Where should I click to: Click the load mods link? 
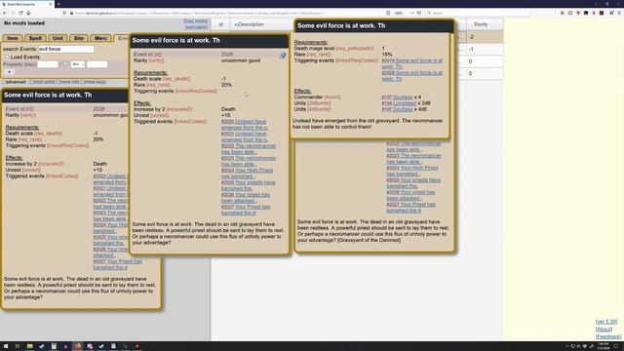point(195,20)
